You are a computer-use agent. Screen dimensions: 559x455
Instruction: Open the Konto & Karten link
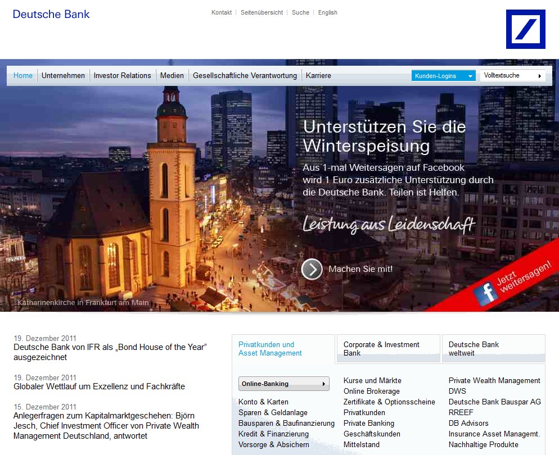click(263, 402)
